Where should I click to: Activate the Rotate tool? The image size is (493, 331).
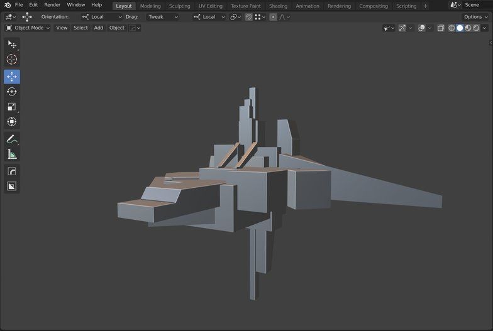click(x=11, y=92)
